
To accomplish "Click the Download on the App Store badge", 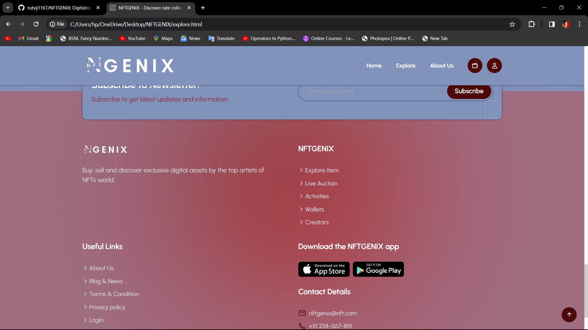I will click(x=324, y=269).
